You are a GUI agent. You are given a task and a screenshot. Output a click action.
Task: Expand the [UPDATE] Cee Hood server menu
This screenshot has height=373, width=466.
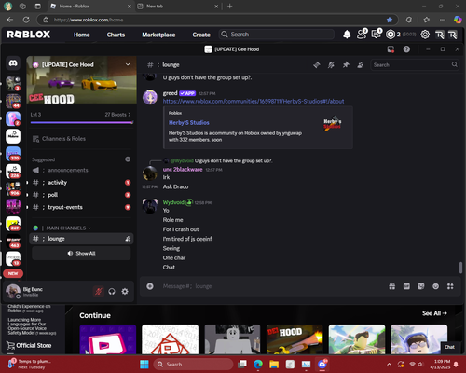tap(128, 64)
